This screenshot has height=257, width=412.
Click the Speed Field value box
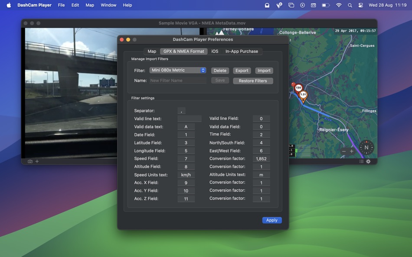(x=186, y=159)
